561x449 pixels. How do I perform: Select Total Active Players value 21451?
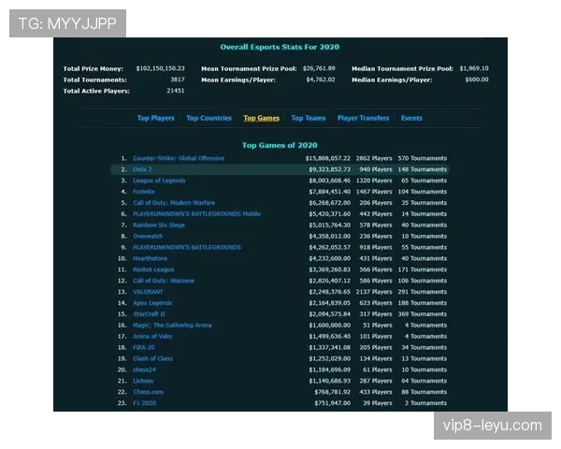pyautogui.click(x=176, y=91)
